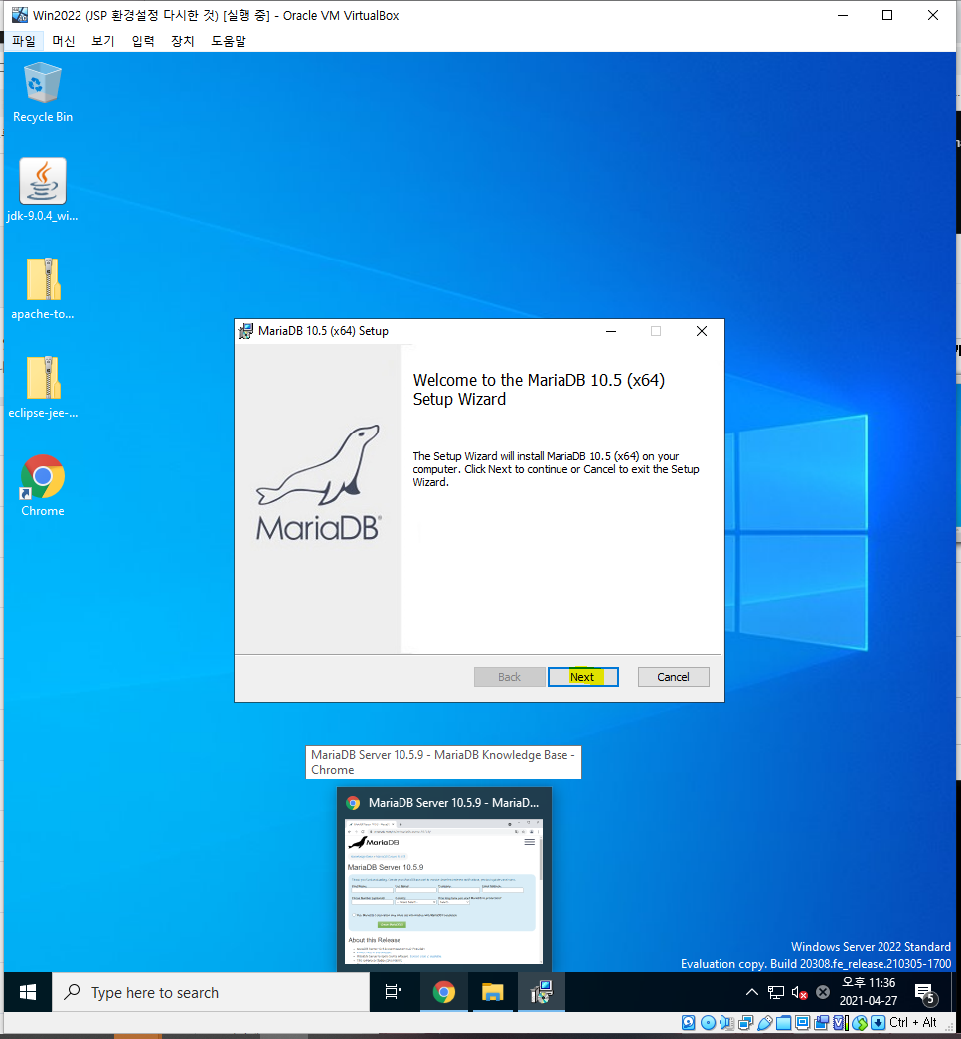Click the muted speaker tray icon

point(799,992)
